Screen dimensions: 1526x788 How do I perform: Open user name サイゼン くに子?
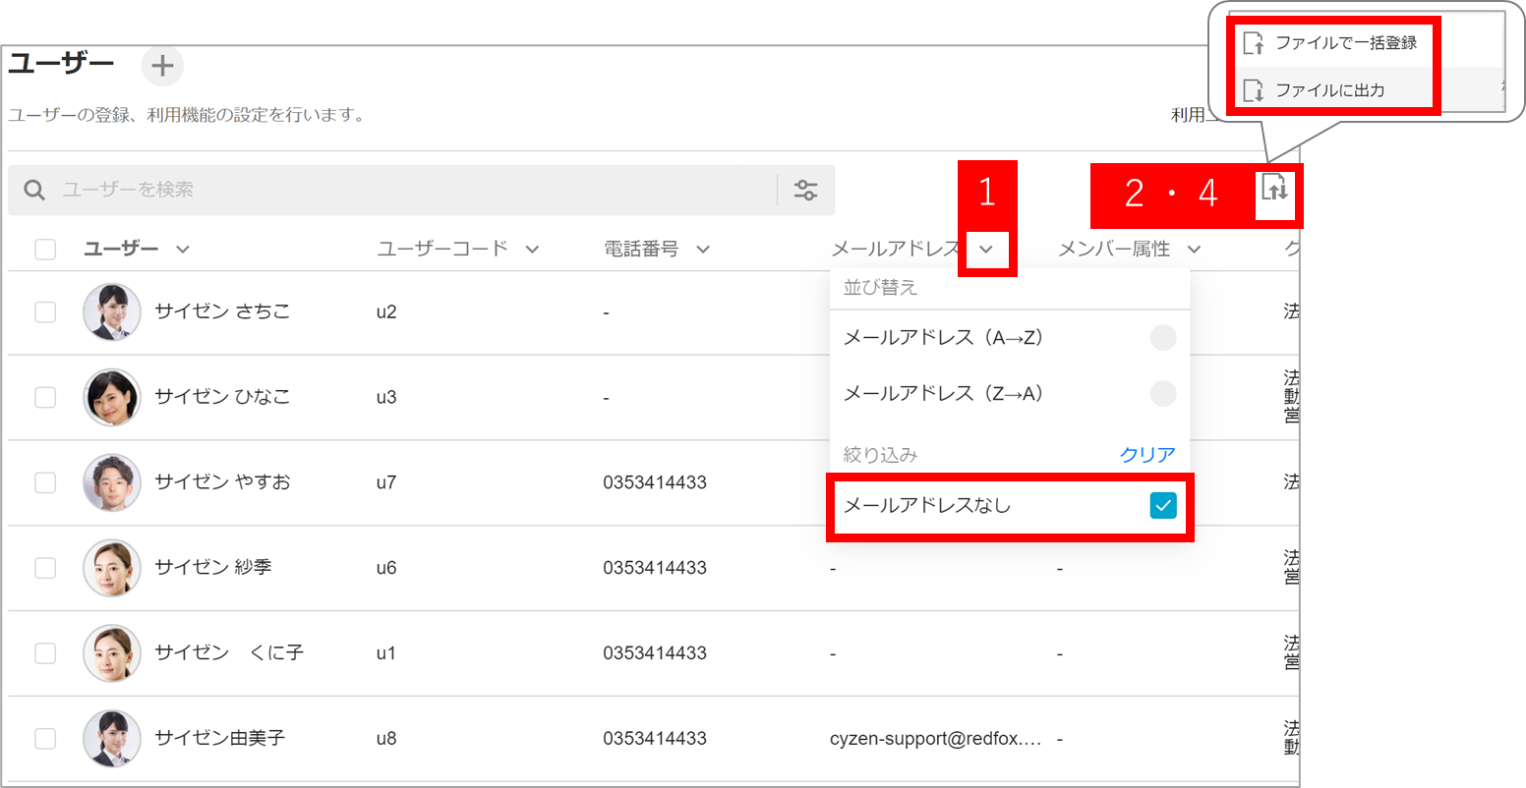point(229,653)
